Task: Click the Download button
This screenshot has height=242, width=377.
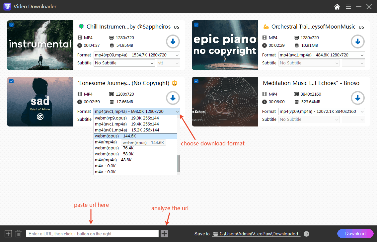Action: click(x=355, y=234)
